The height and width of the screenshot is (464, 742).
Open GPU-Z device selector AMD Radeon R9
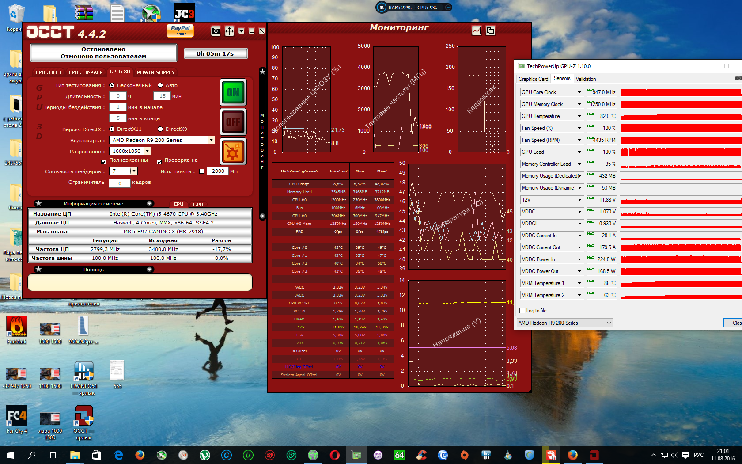565,323
